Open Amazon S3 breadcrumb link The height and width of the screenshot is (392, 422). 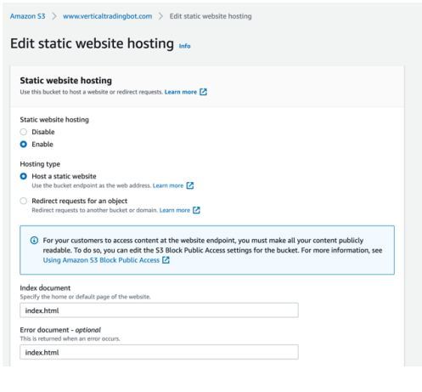click(28, 16)
